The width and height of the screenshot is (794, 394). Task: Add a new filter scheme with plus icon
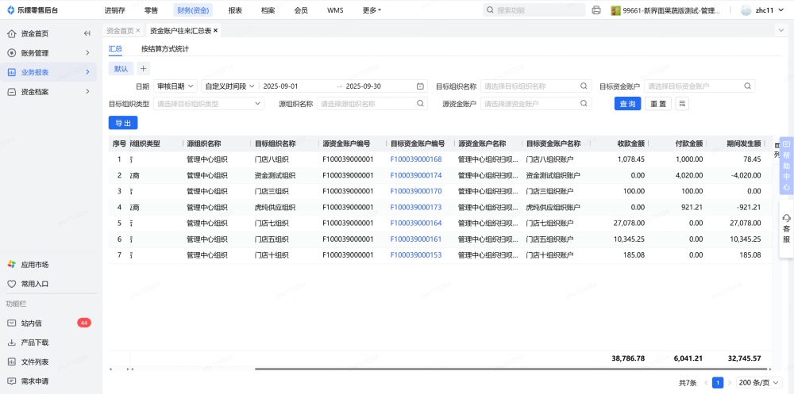[143, 69]
